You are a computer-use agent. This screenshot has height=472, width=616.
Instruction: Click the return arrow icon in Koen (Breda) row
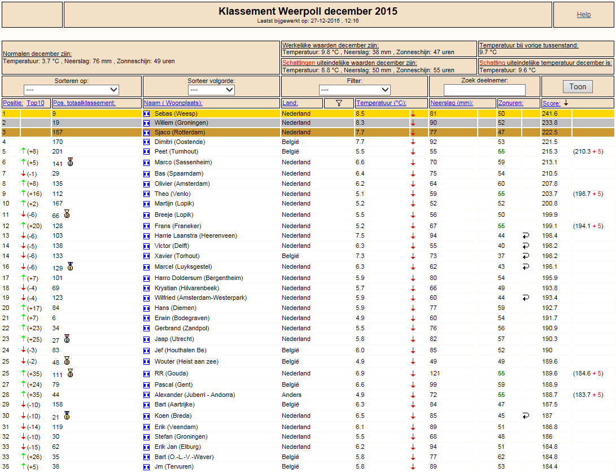click(x=526, y=416)
